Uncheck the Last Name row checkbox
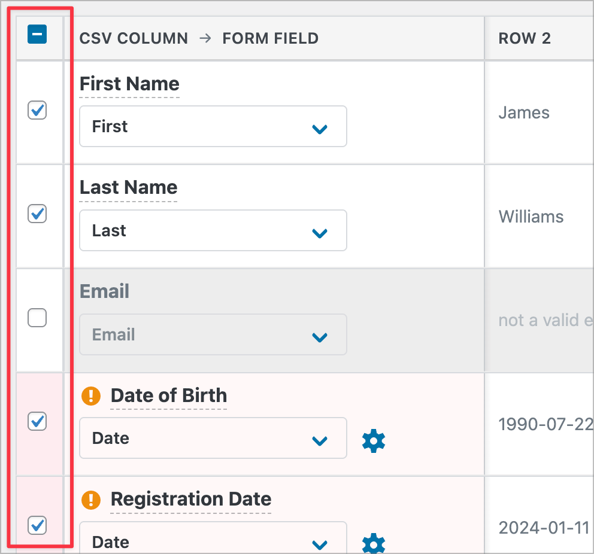Screen dimensions: 594x554 (x=37, y=214)
